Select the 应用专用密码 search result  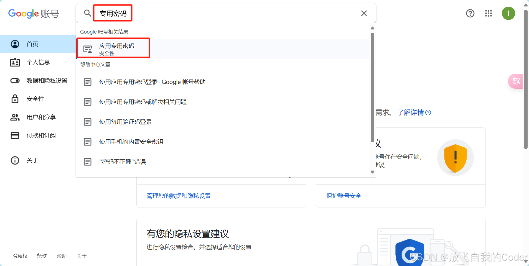[223, 49]
